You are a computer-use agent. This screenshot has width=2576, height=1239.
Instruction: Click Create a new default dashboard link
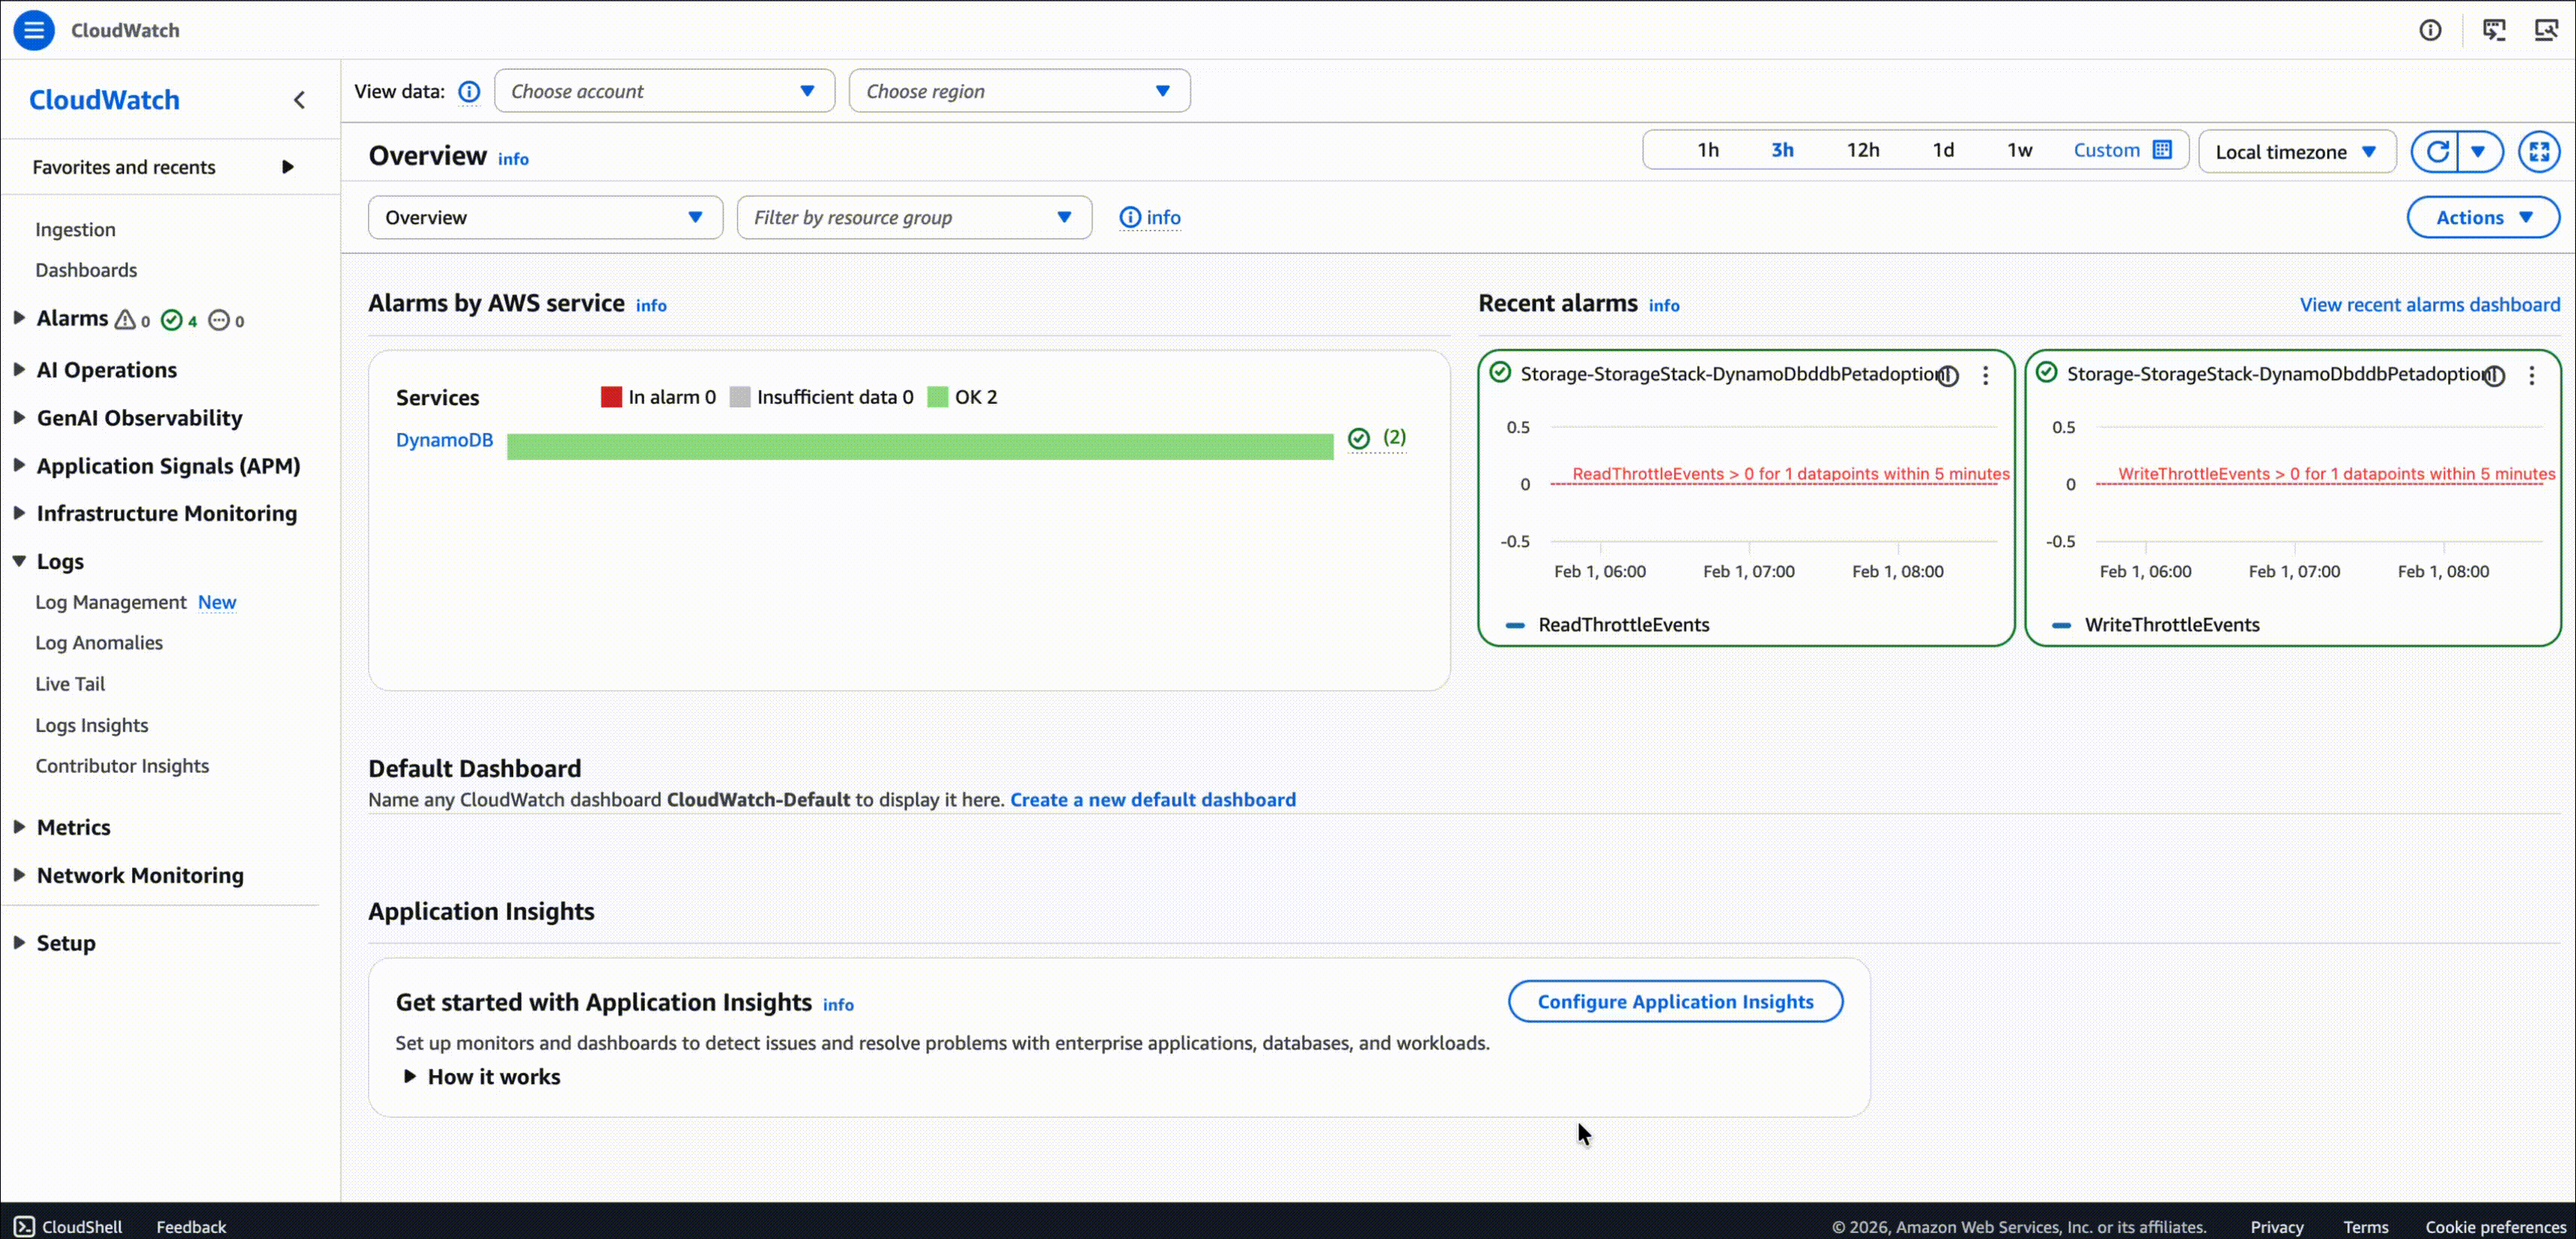1153,800
